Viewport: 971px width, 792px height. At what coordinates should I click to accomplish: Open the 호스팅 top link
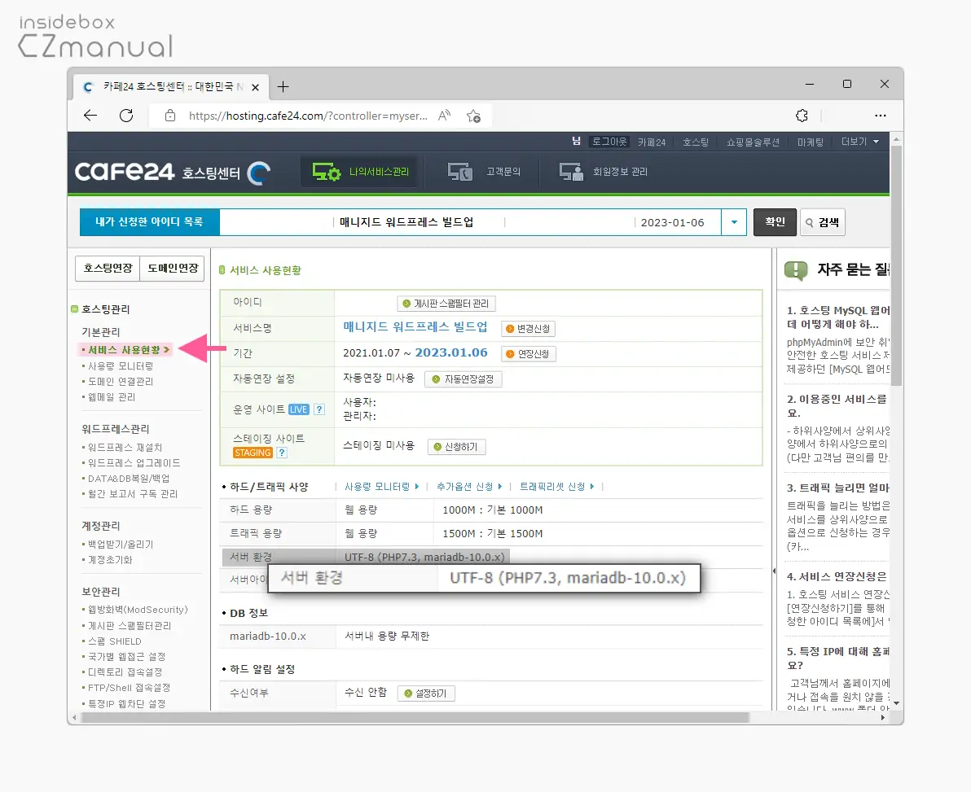pos(696,142)
